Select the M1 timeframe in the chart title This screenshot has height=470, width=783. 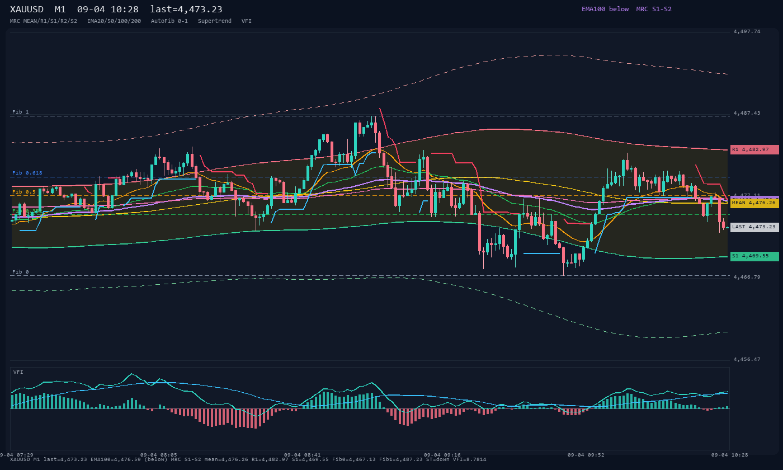60,10
